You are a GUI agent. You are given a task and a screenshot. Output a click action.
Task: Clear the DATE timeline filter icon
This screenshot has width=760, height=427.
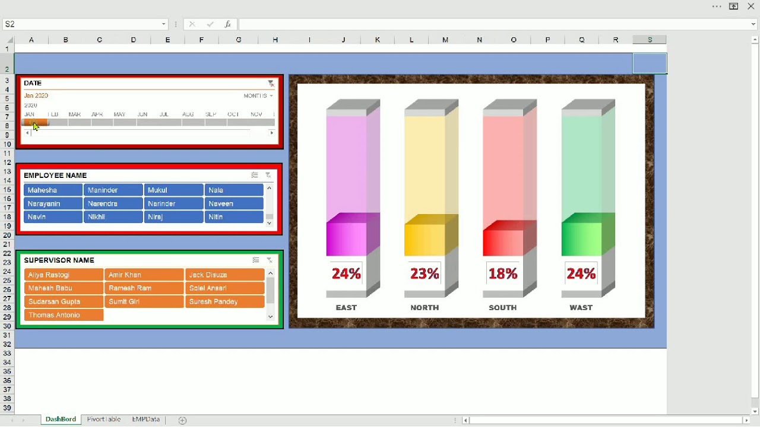[271, 84]
